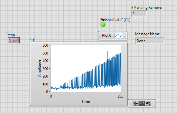Click the red STOP button
The width and height of the screenshot is (177, 113).
(x=14, y=40)
